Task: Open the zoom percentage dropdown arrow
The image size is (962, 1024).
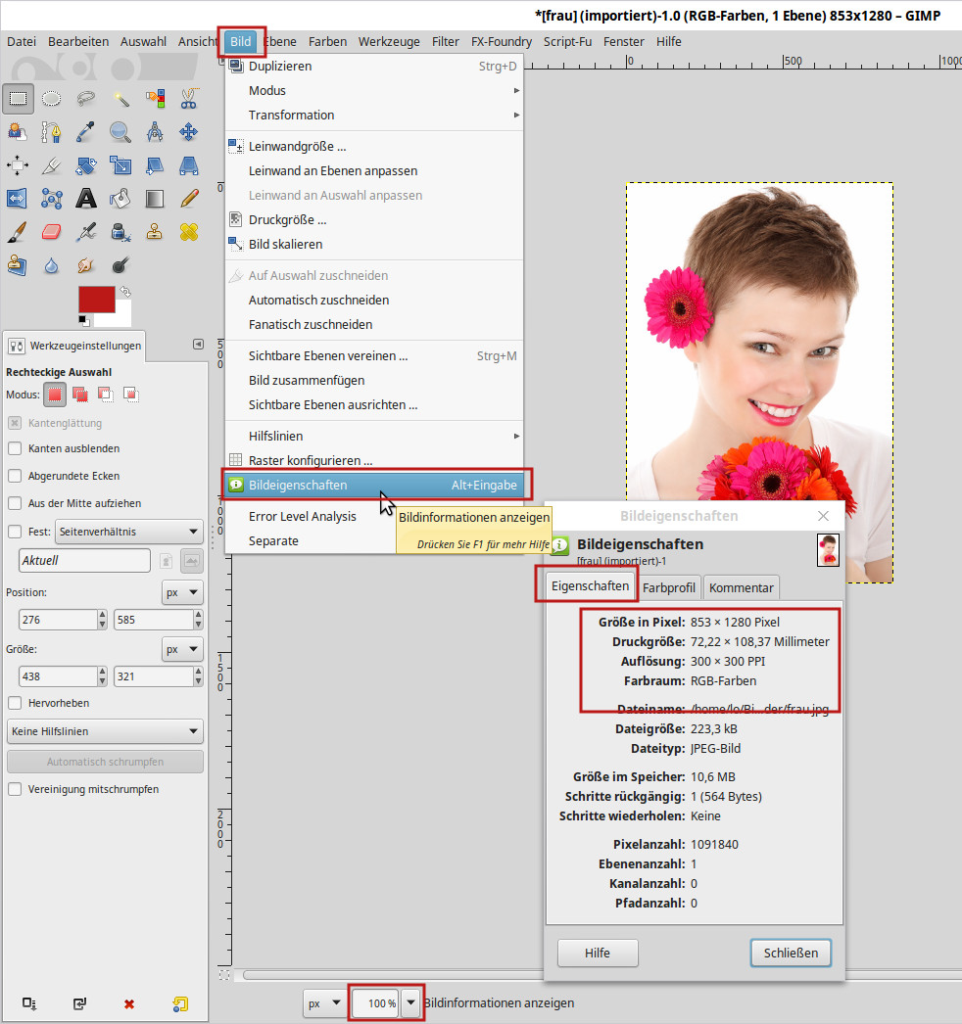Action: click(410, 1002)
